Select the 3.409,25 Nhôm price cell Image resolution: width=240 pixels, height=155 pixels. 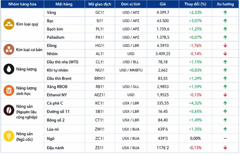163,54
